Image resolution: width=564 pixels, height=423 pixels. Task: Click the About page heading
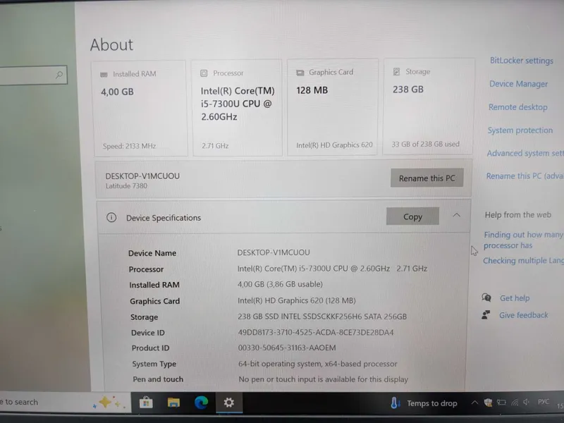[x=111, y=45]
